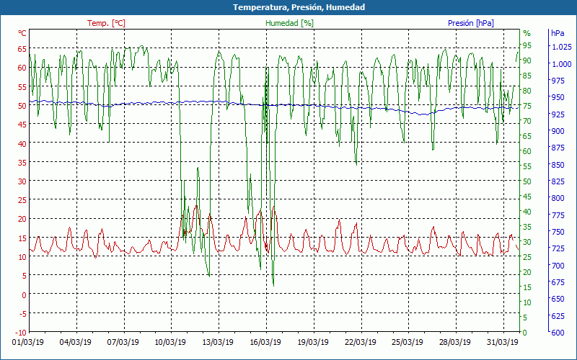Click the green % unit label
577x360 pixels.
[527, 33]
